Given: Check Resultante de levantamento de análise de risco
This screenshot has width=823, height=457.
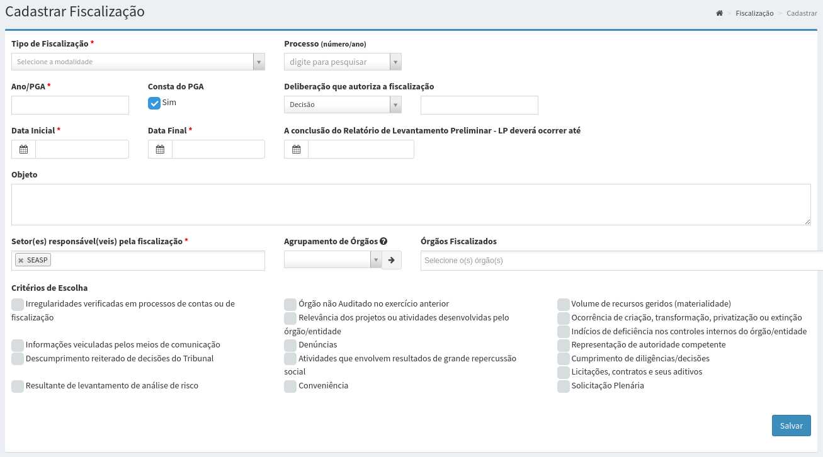Looking at the screenshot, I should click(18, 386).
